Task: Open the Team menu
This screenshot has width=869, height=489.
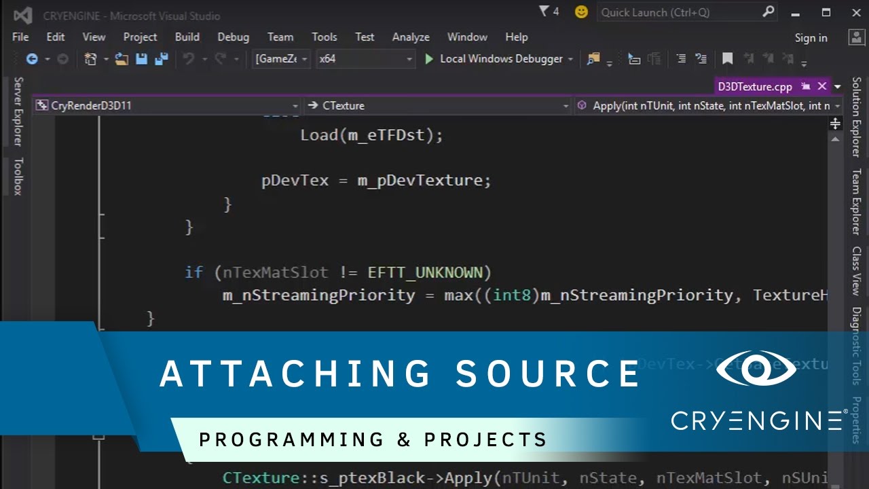Action: [x=280, y=37]
